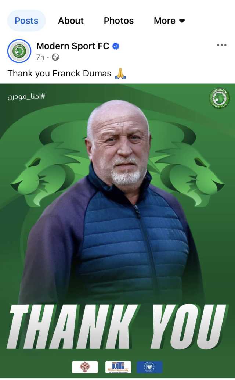Go to the Photos tab
The image size is (235, 380).
119,21
